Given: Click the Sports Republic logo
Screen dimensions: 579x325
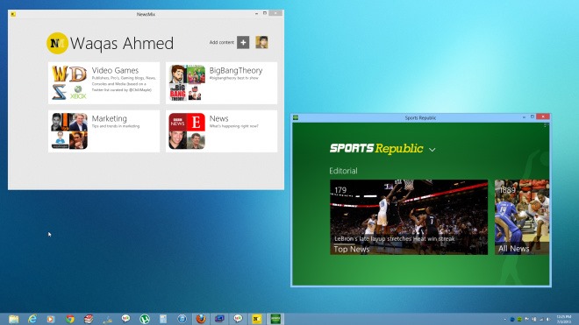Looking at the screenshot, I should point(376,148).
